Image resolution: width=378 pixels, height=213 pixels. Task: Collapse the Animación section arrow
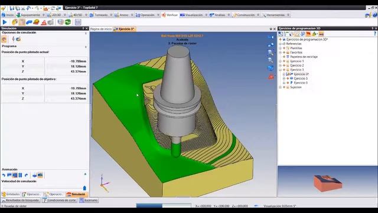pos(85,174)
